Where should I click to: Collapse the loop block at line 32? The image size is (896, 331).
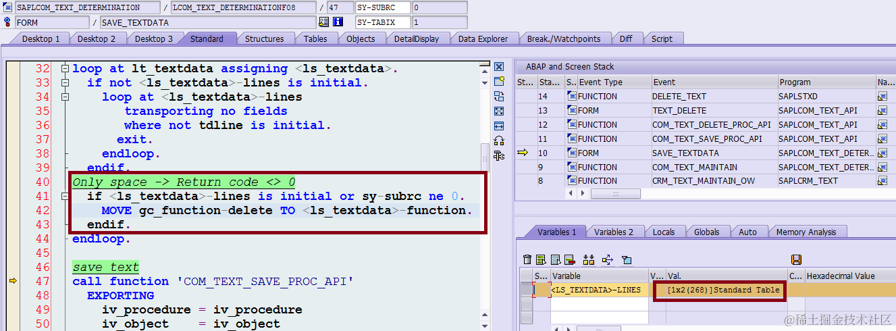point(65,68)
